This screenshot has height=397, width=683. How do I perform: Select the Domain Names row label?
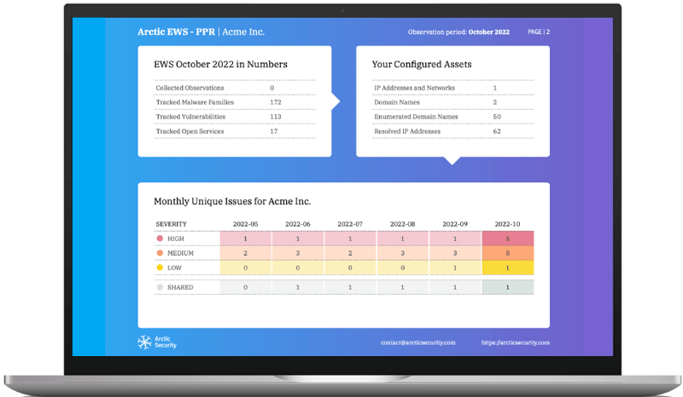point(397,102)
